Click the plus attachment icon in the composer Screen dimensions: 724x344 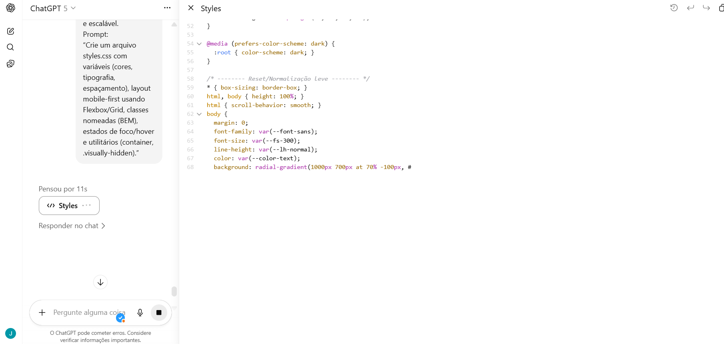click(x=42, y=312)
